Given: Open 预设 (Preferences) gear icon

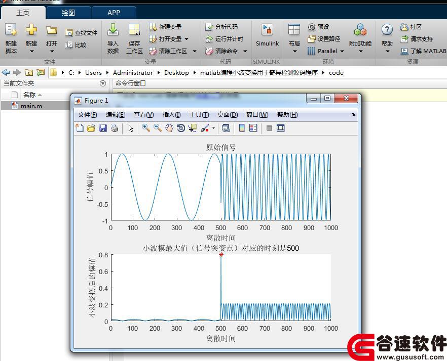Looking at the screenshot, I should 311,27.
